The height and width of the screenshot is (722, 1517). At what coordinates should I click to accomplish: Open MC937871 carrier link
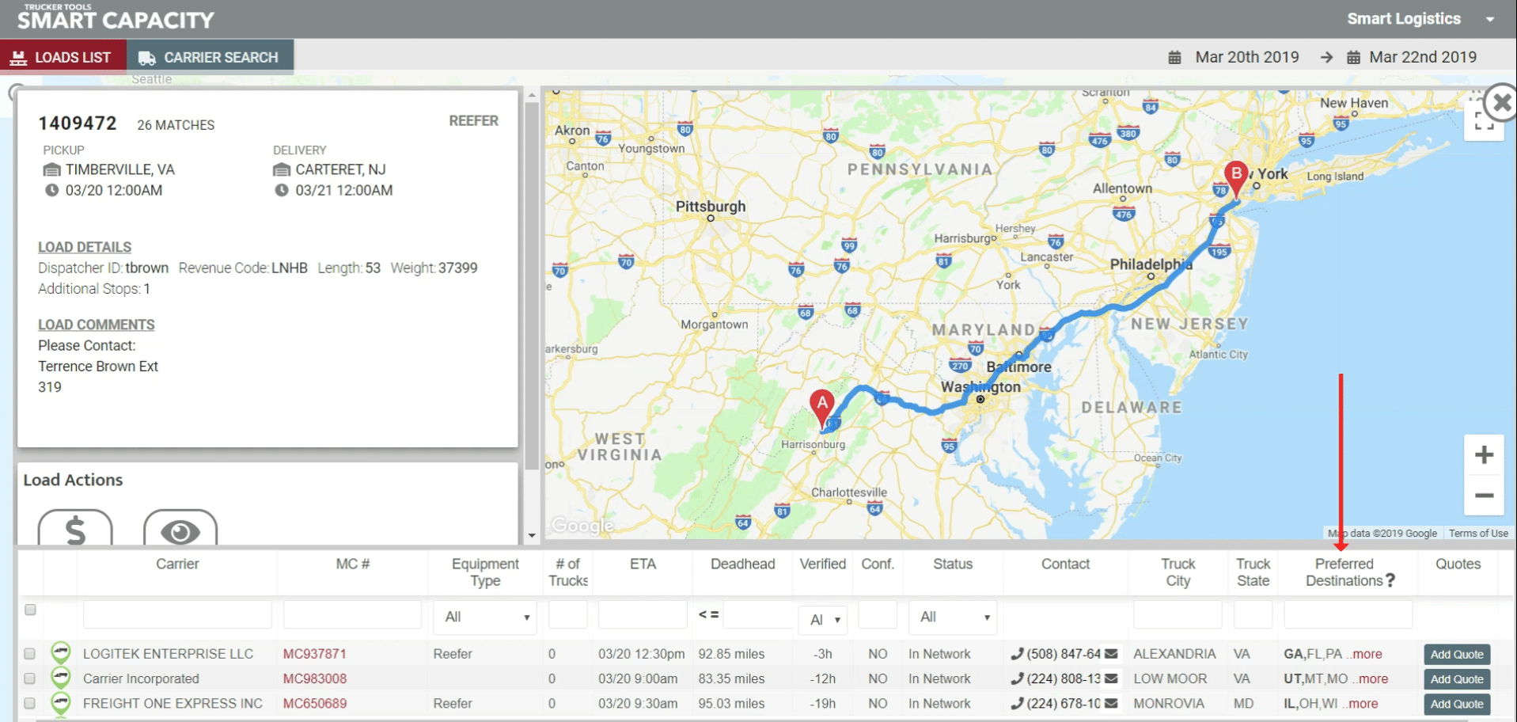315,654
